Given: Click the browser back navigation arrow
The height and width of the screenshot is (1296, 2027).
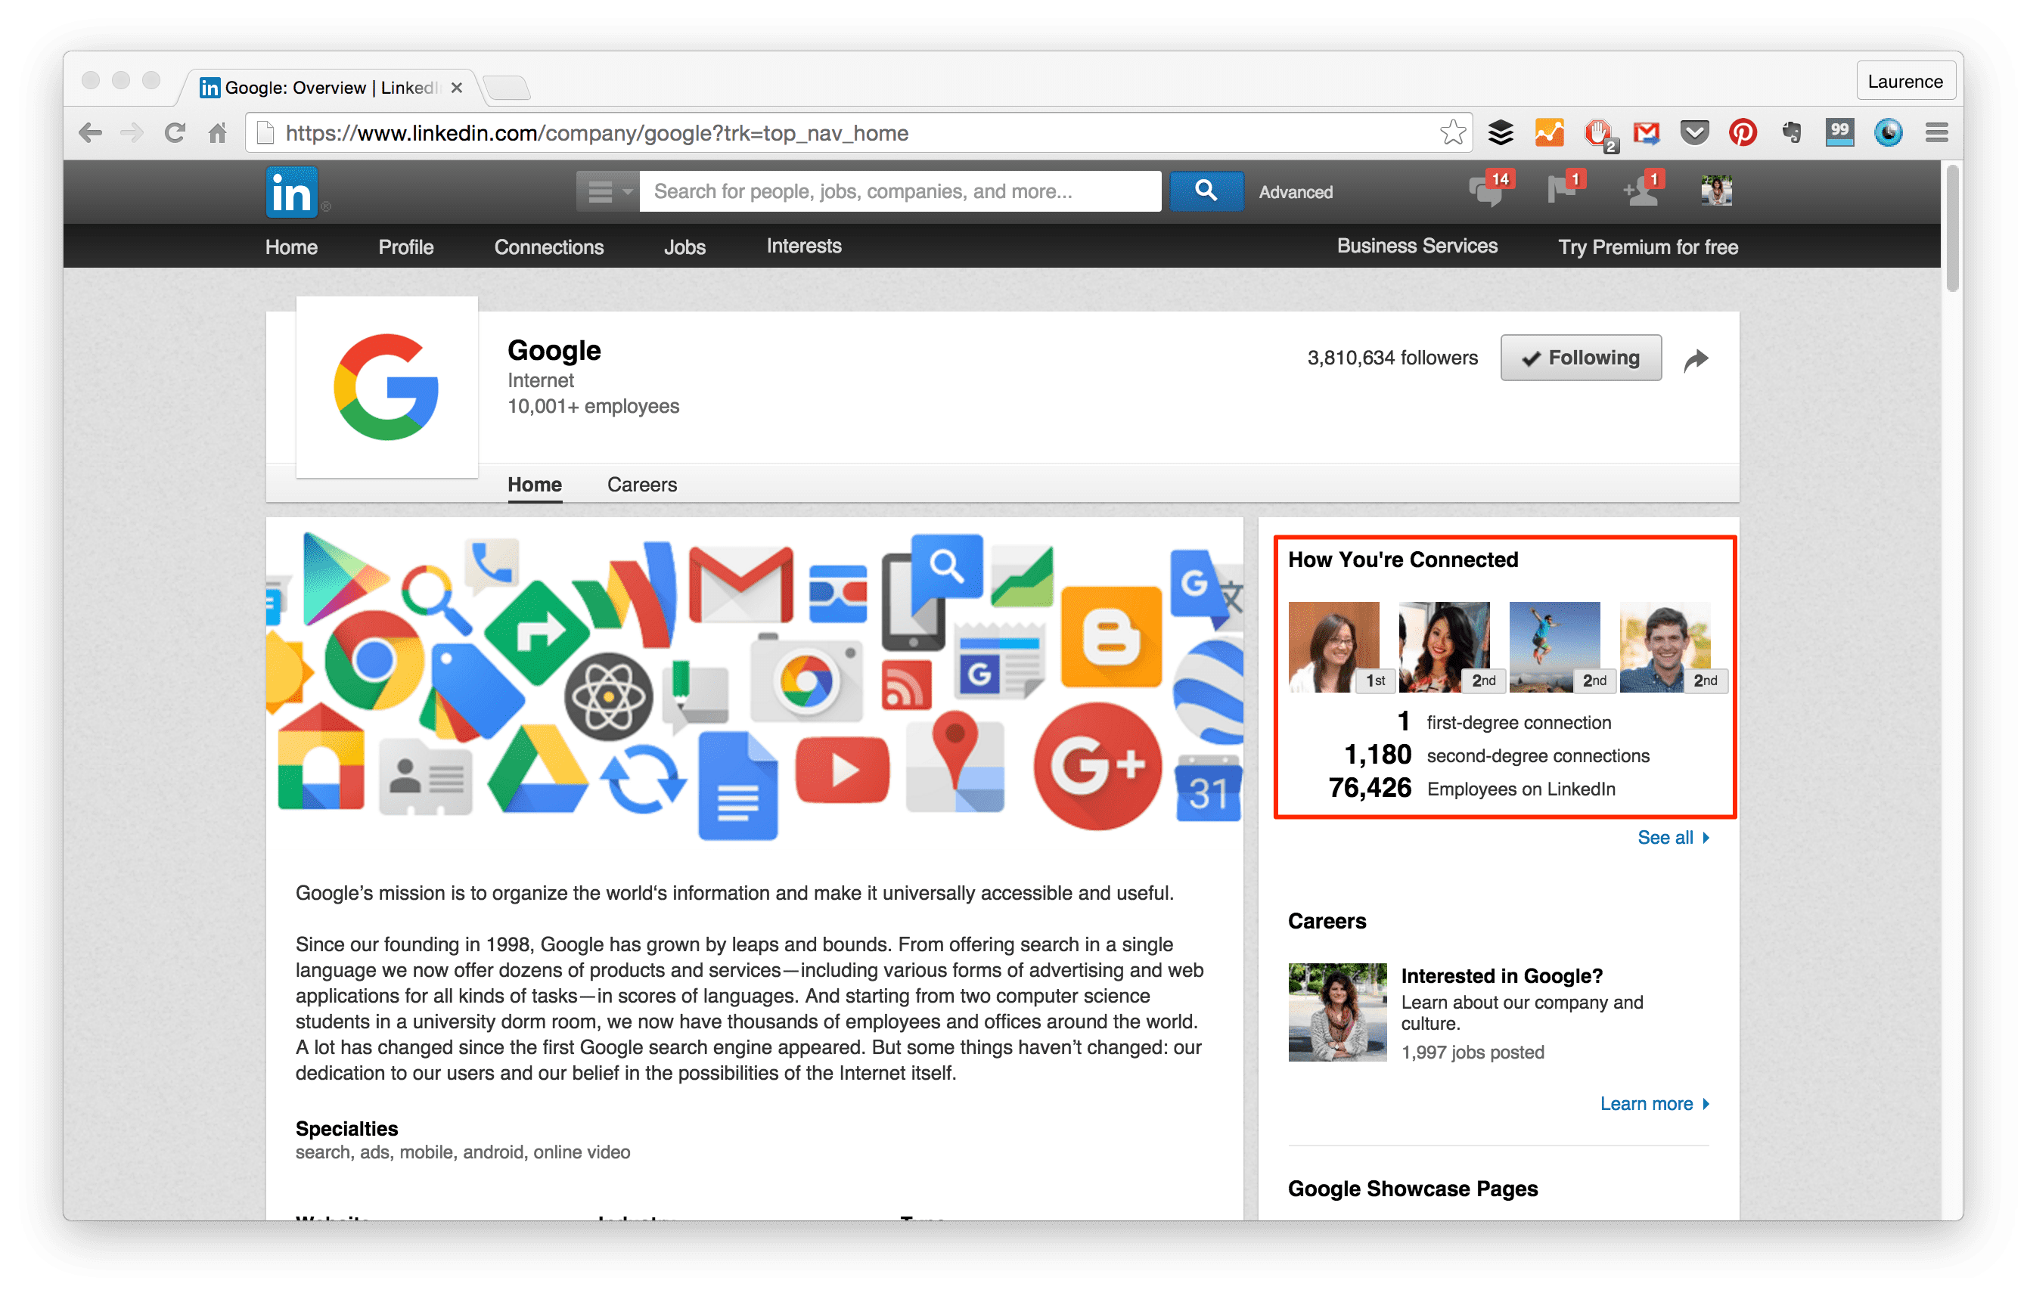Looking at the screenshot, I should click(x=93, y=133).
